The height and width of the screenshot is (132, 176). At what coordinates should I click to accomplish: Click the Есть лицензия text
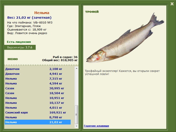pos(19,42)
